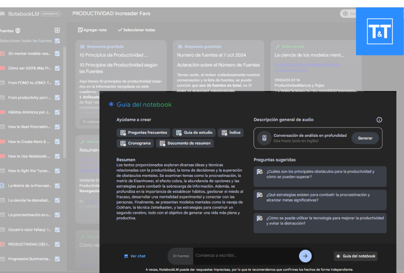Click the shield icon next to Fuentes
404x273 pixels.
18,31
